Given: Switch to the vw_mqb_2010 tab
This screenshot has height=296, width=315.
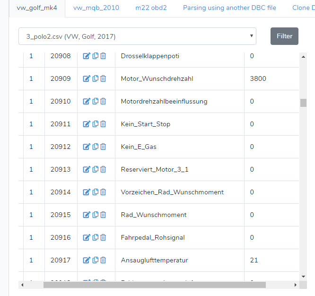Looking at the screenshot, I should coord(96,8).
